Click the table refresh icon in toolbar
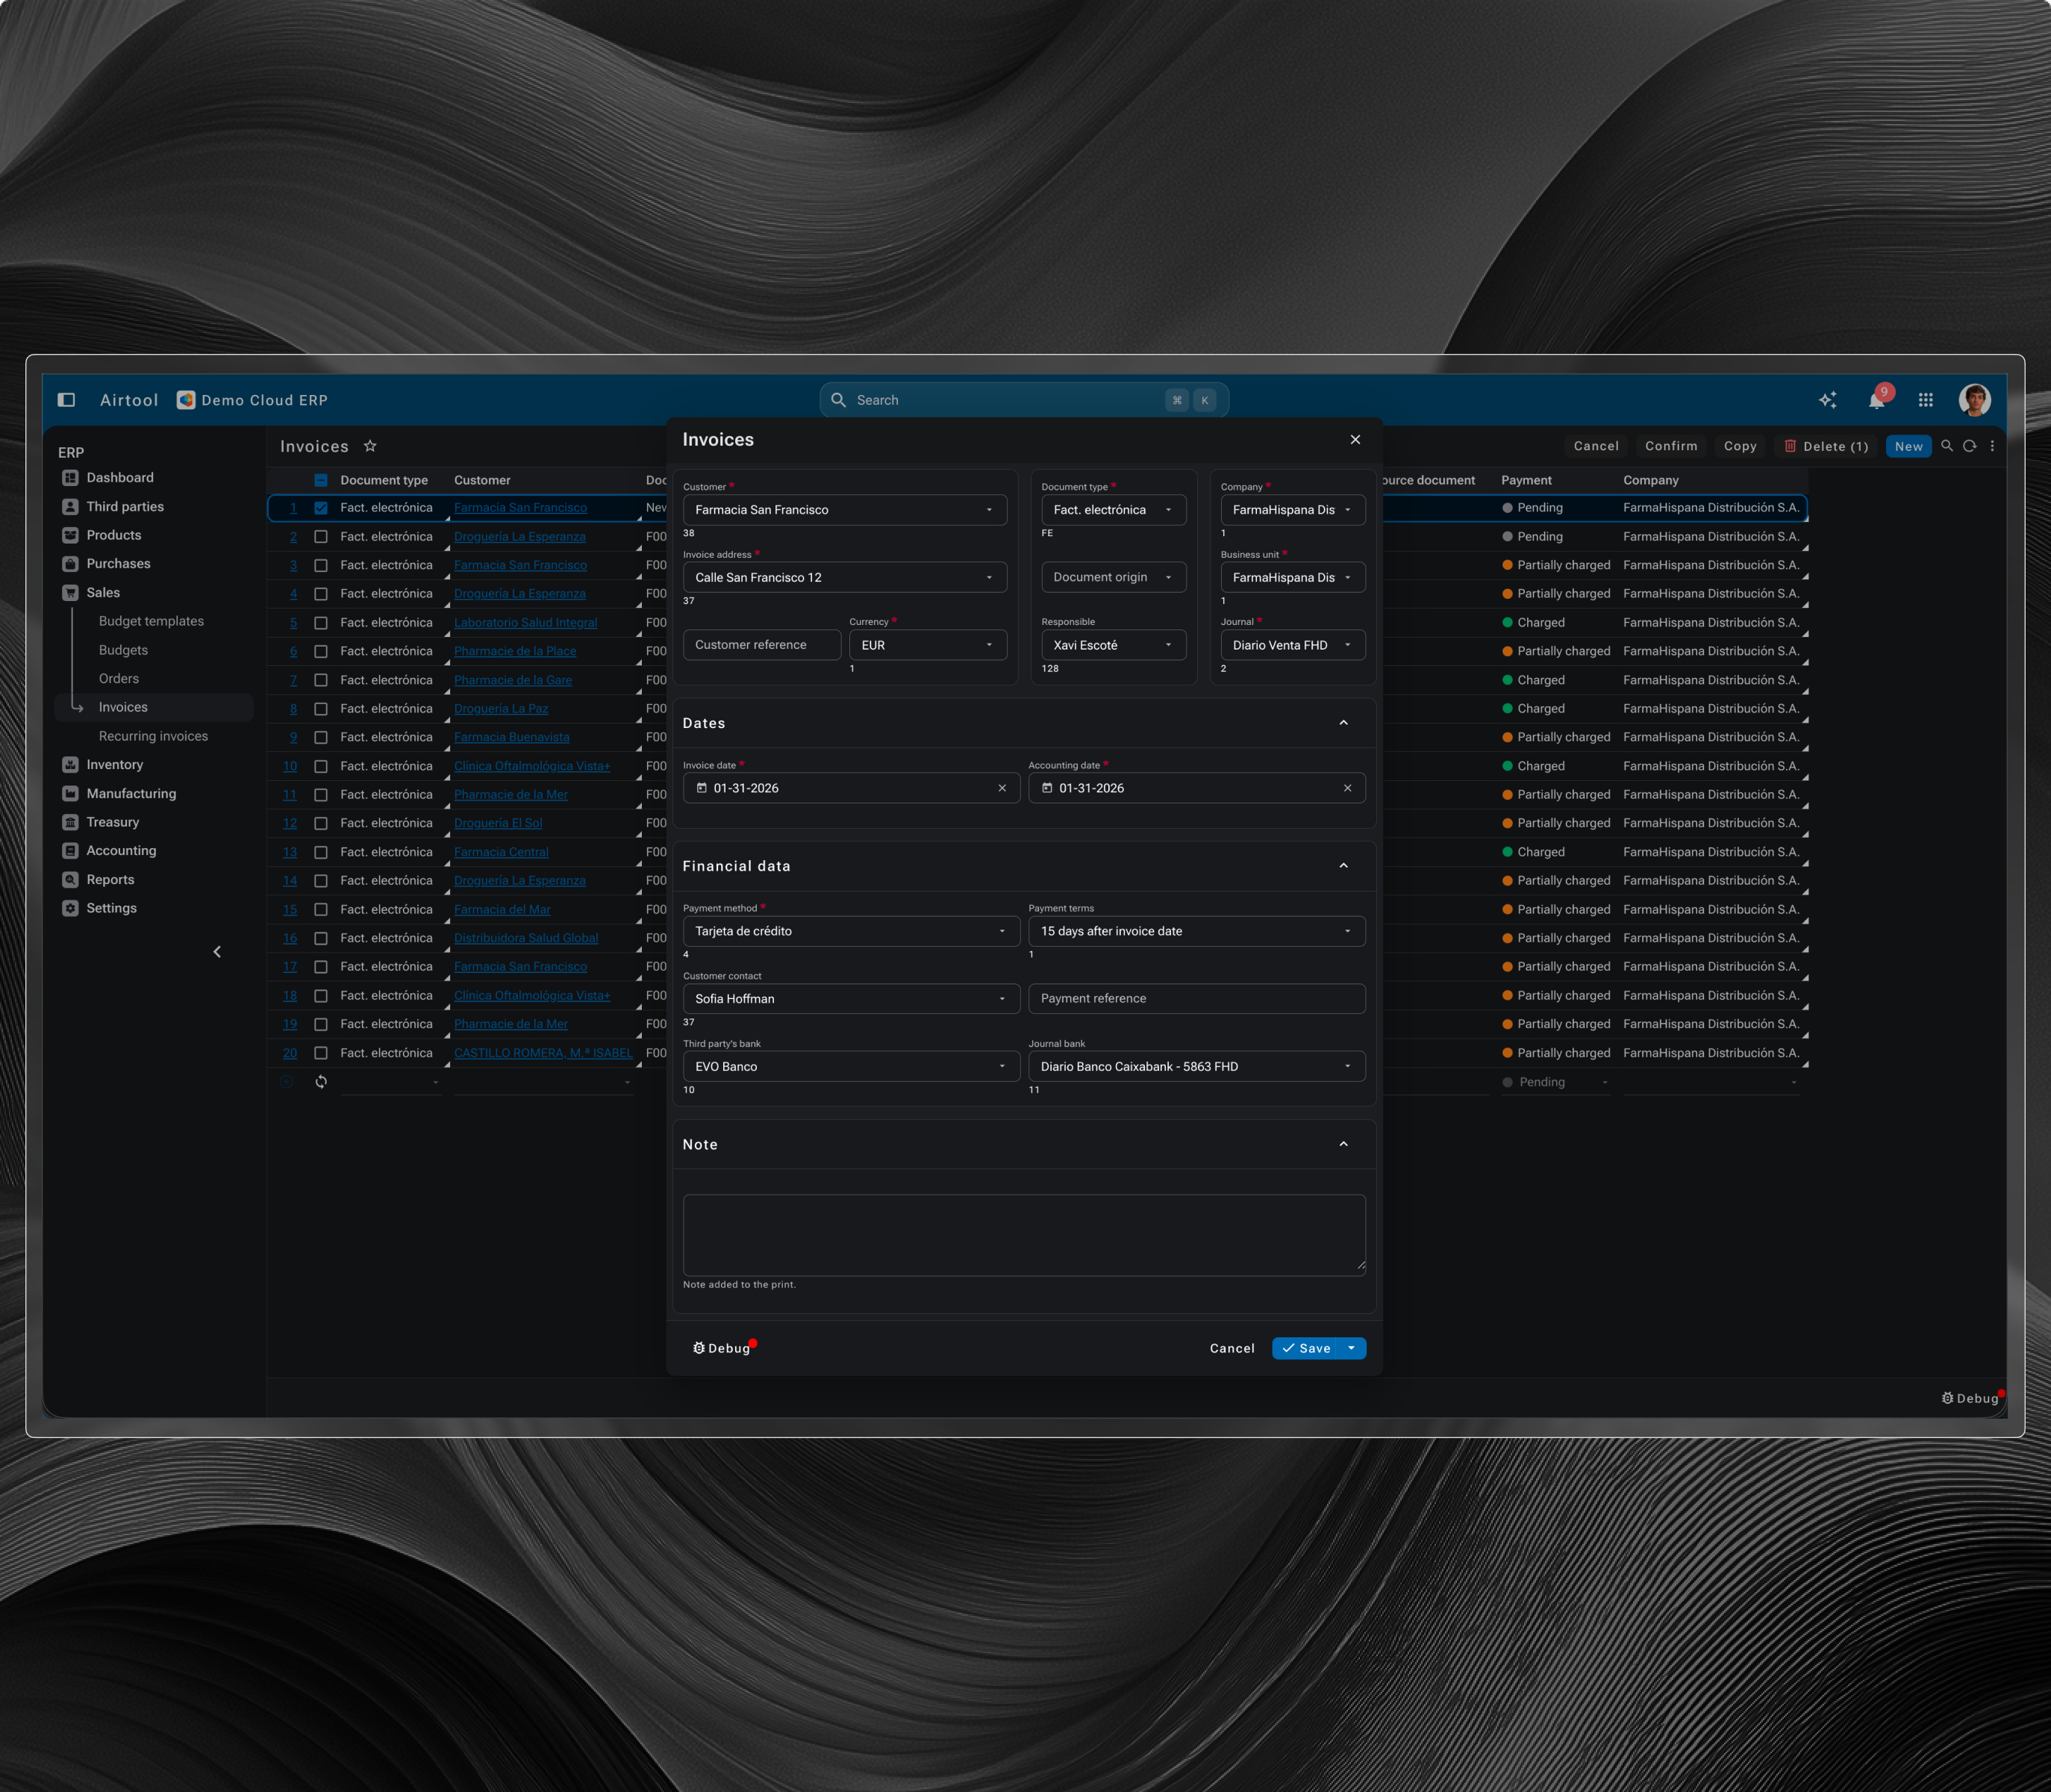2051x1792 pixels. pyautogui.click(x=1969, y=446)
